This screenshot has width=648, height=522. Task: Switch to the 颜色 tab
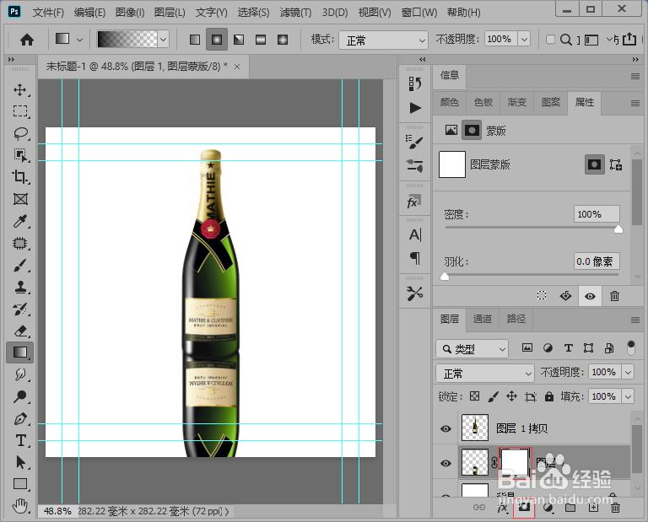click(x=449, y=102)
